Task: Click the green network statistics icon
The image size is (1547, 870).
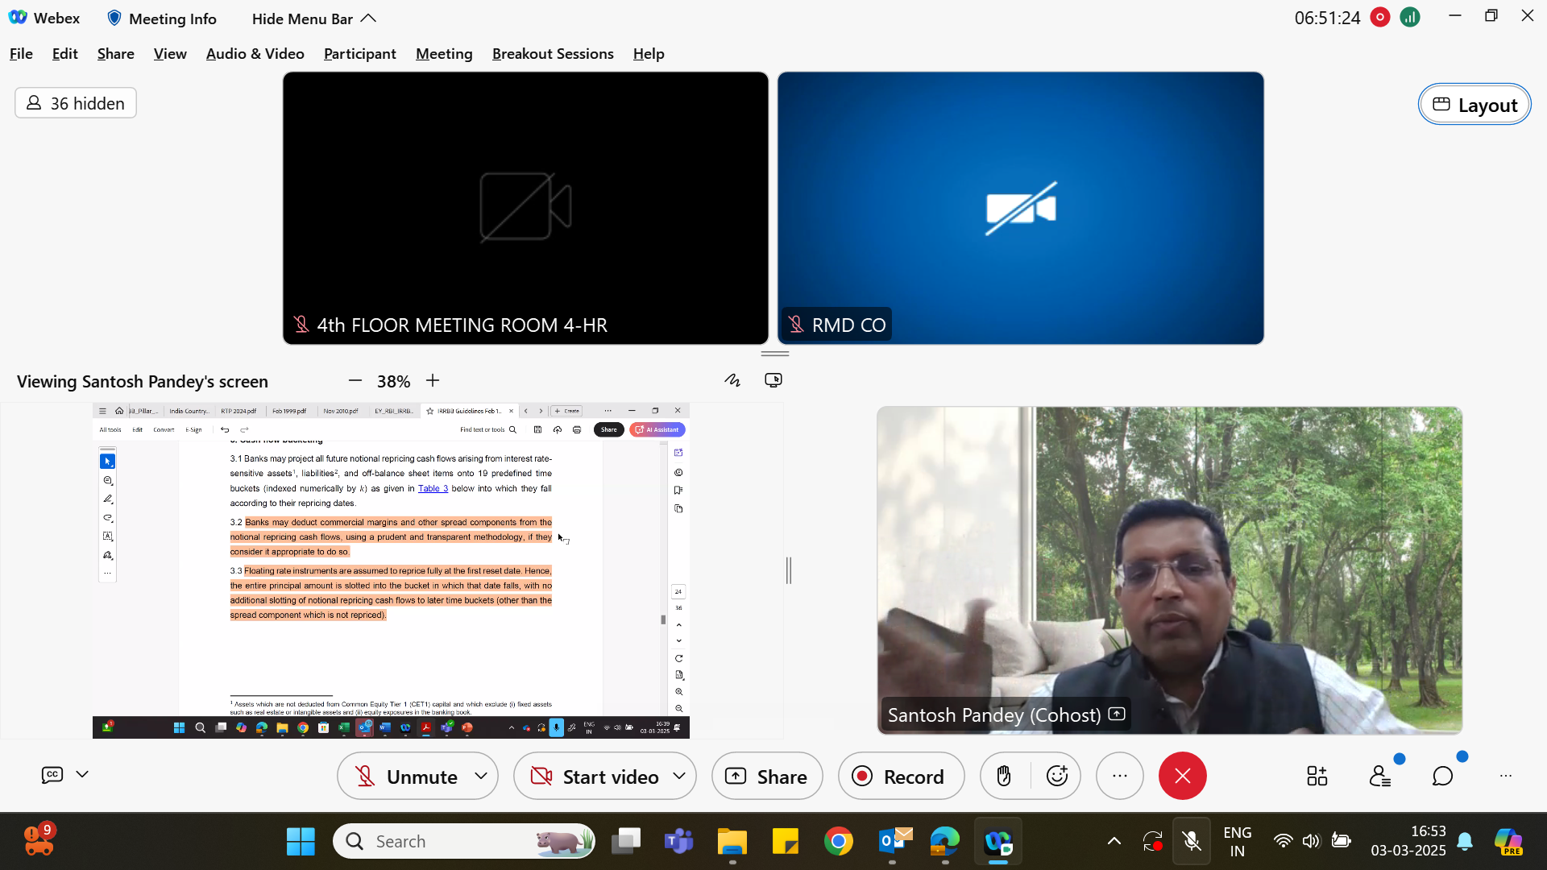Action: 1410,17
